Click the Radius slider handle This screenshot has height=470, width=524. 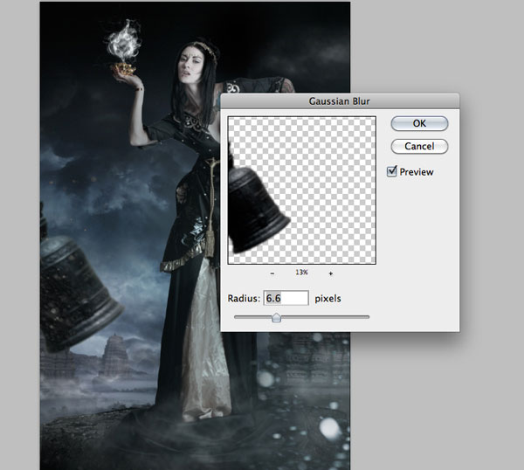(x=276, y=318)
